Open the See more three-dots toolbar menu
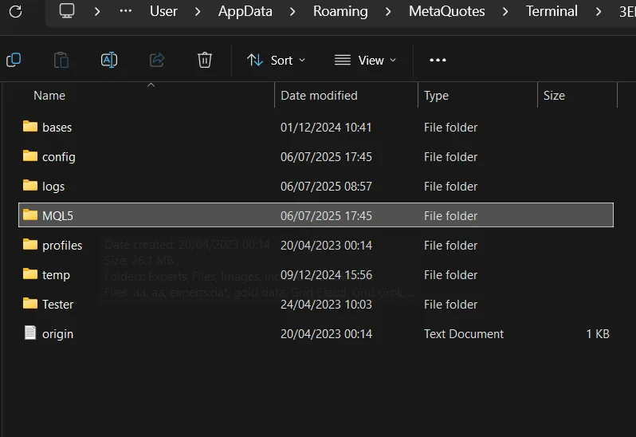Viewport: 636px width, 437px height. [x=438, y=60]
